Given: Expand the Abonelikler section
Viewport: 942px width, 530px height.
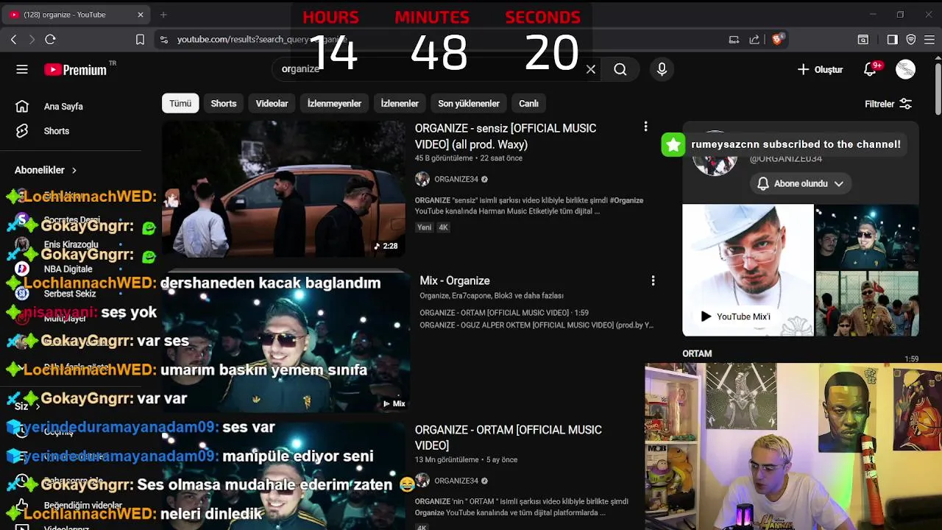Looking at the screenshot, I should coord(46,170).
